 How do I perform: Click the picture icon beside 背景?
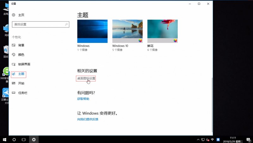click(14, 45)
